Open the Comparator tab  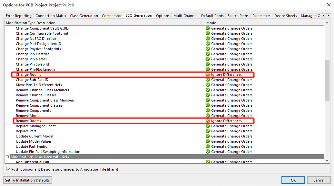click(x=112, y=16)
